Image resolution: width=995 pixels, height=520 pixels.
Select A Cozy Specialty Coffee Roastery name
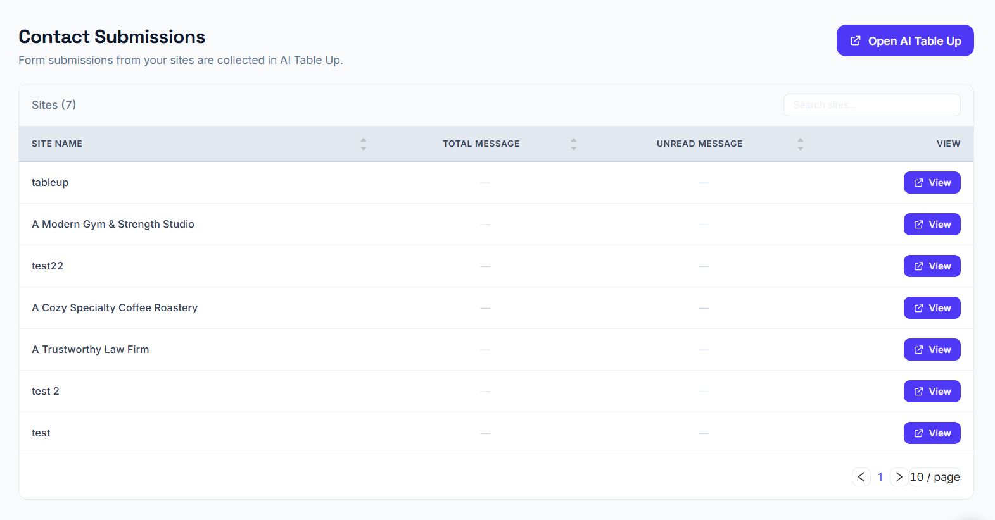115,307
